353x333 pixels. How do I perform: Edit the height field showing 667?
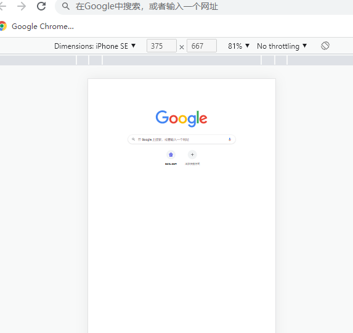click(201, 46)
